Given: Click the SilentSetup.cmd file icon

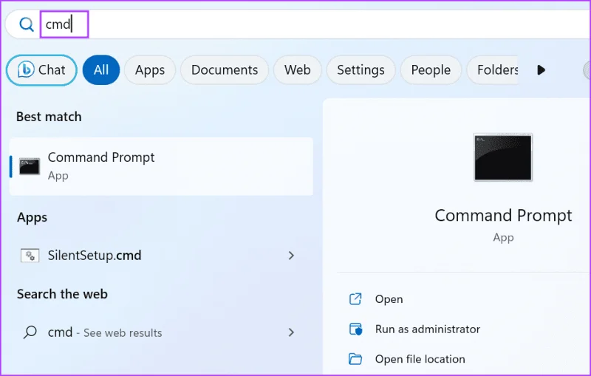Looking at the screenshot, I should pos(30,256).
